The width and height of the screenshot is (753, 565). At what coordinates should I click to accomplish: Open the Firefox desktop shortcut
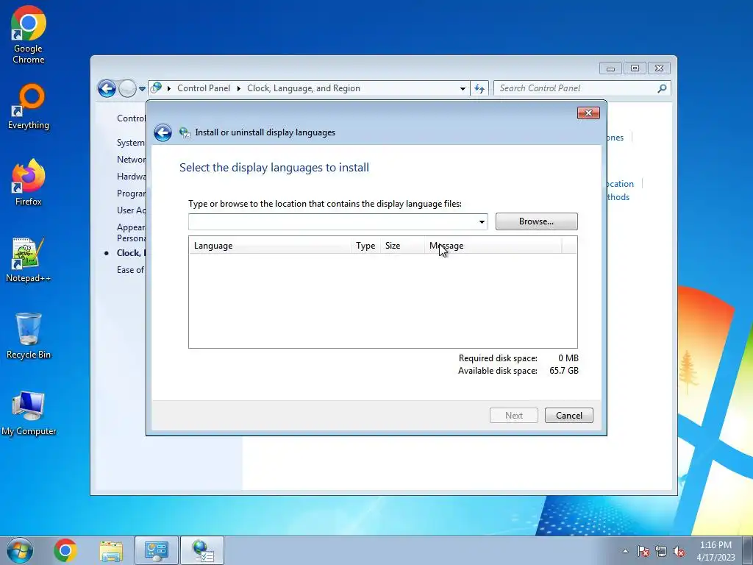tap(29, 182)
